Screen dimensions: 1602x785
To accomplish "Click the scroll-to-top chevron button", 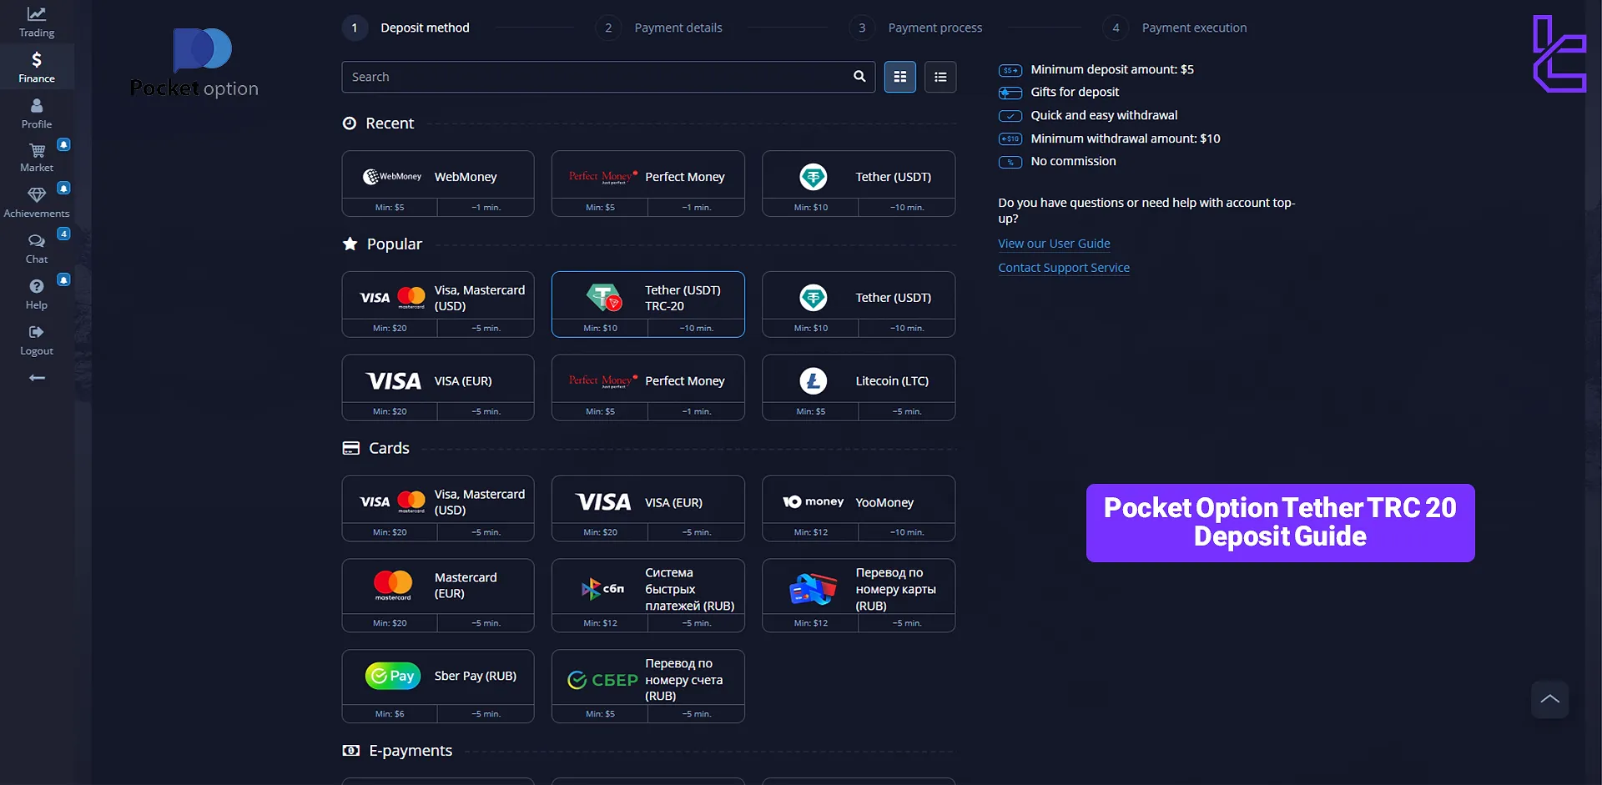I will point(1550,699).
